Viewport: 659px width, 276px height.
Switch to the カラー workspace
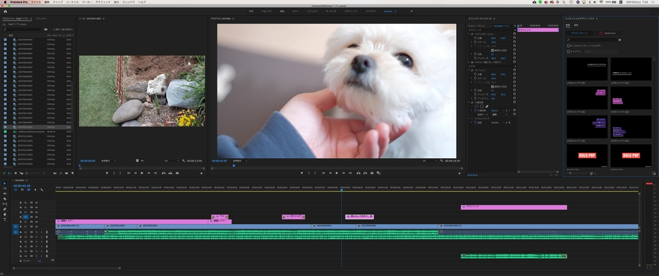coord(296,11)
